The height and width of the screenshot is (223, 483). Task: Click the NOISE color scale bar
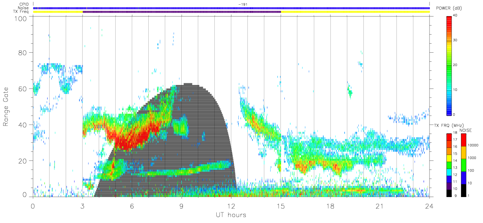pos(463,164)
